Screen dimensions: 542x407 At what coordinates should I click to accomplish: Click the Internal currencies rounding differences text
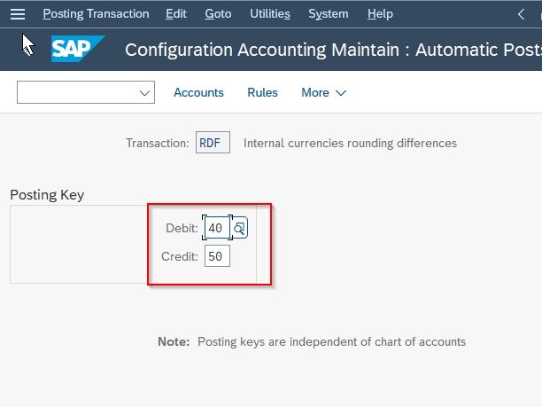coord(350,143)
